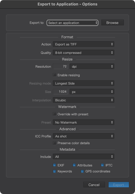Open the No Watermark preset dropdown
The width and height of the screenshot is (135, 194).
pos(83,122)
